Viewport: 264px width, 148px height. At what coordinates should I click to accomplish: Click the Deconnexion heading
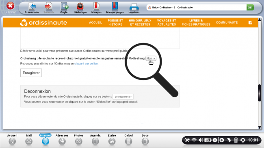(x=37, y=91)
